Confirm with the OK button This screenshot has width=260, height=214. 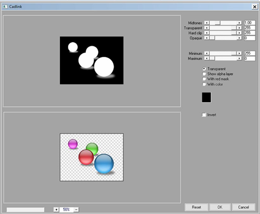(x=220, y=207)
